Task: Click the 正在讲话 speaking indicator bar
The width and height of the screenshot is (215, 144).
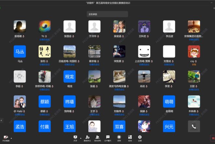Action: pyautogui.click(x=107, y=14)
